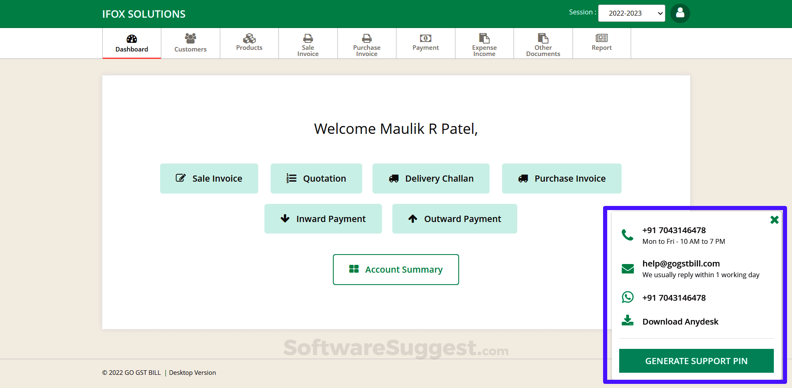The image size is (792, 388).
Task: Email support via help@gogstbill.com
Action: tap(681, 264)
